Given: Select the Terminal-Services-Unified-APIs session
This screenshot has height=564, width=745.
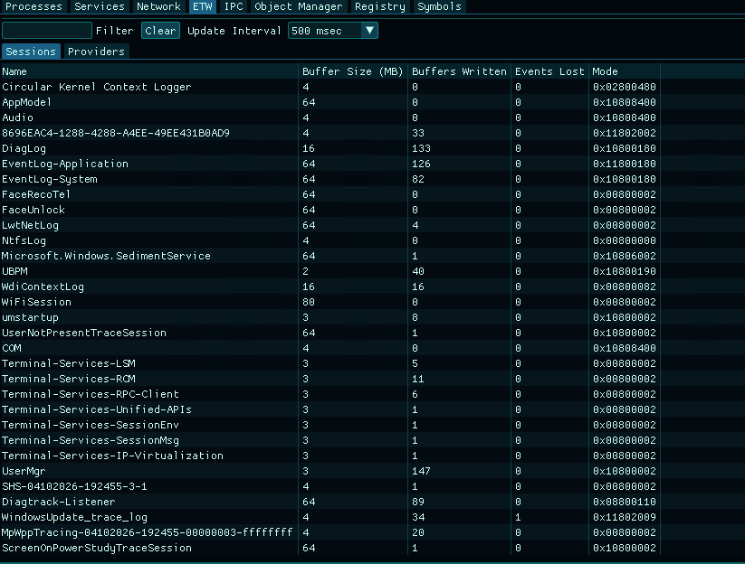Looking at the screenshot, I should click(330, 409).
